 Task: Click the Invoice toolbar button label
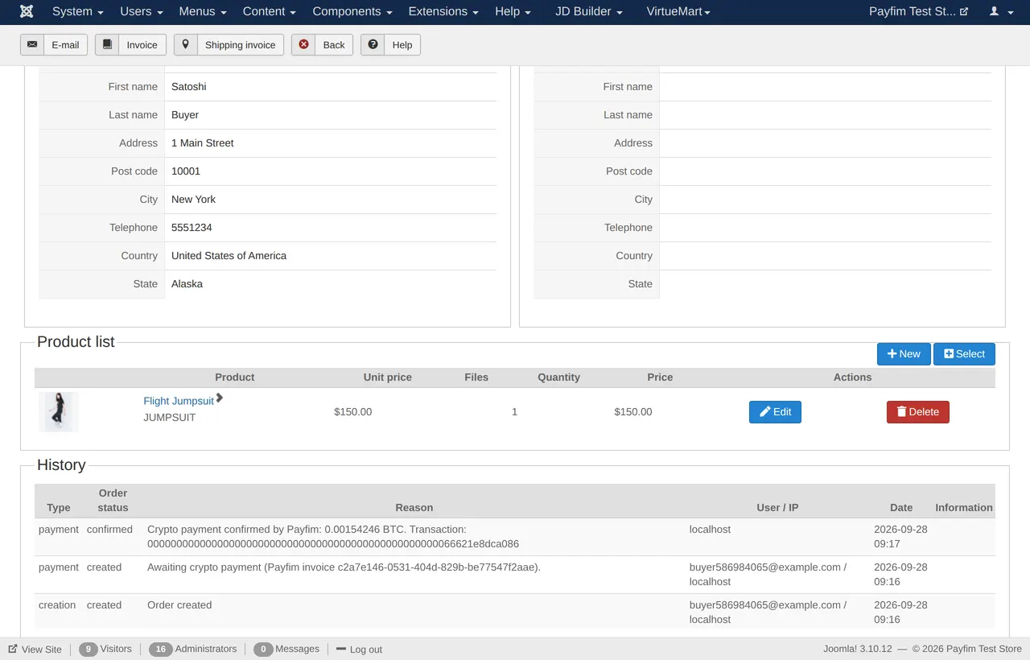[142, 45]
